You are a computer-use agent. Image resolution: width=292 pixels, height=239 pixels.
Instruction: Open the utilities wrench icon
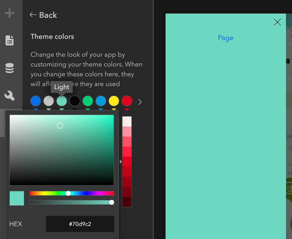coord(9,96)
